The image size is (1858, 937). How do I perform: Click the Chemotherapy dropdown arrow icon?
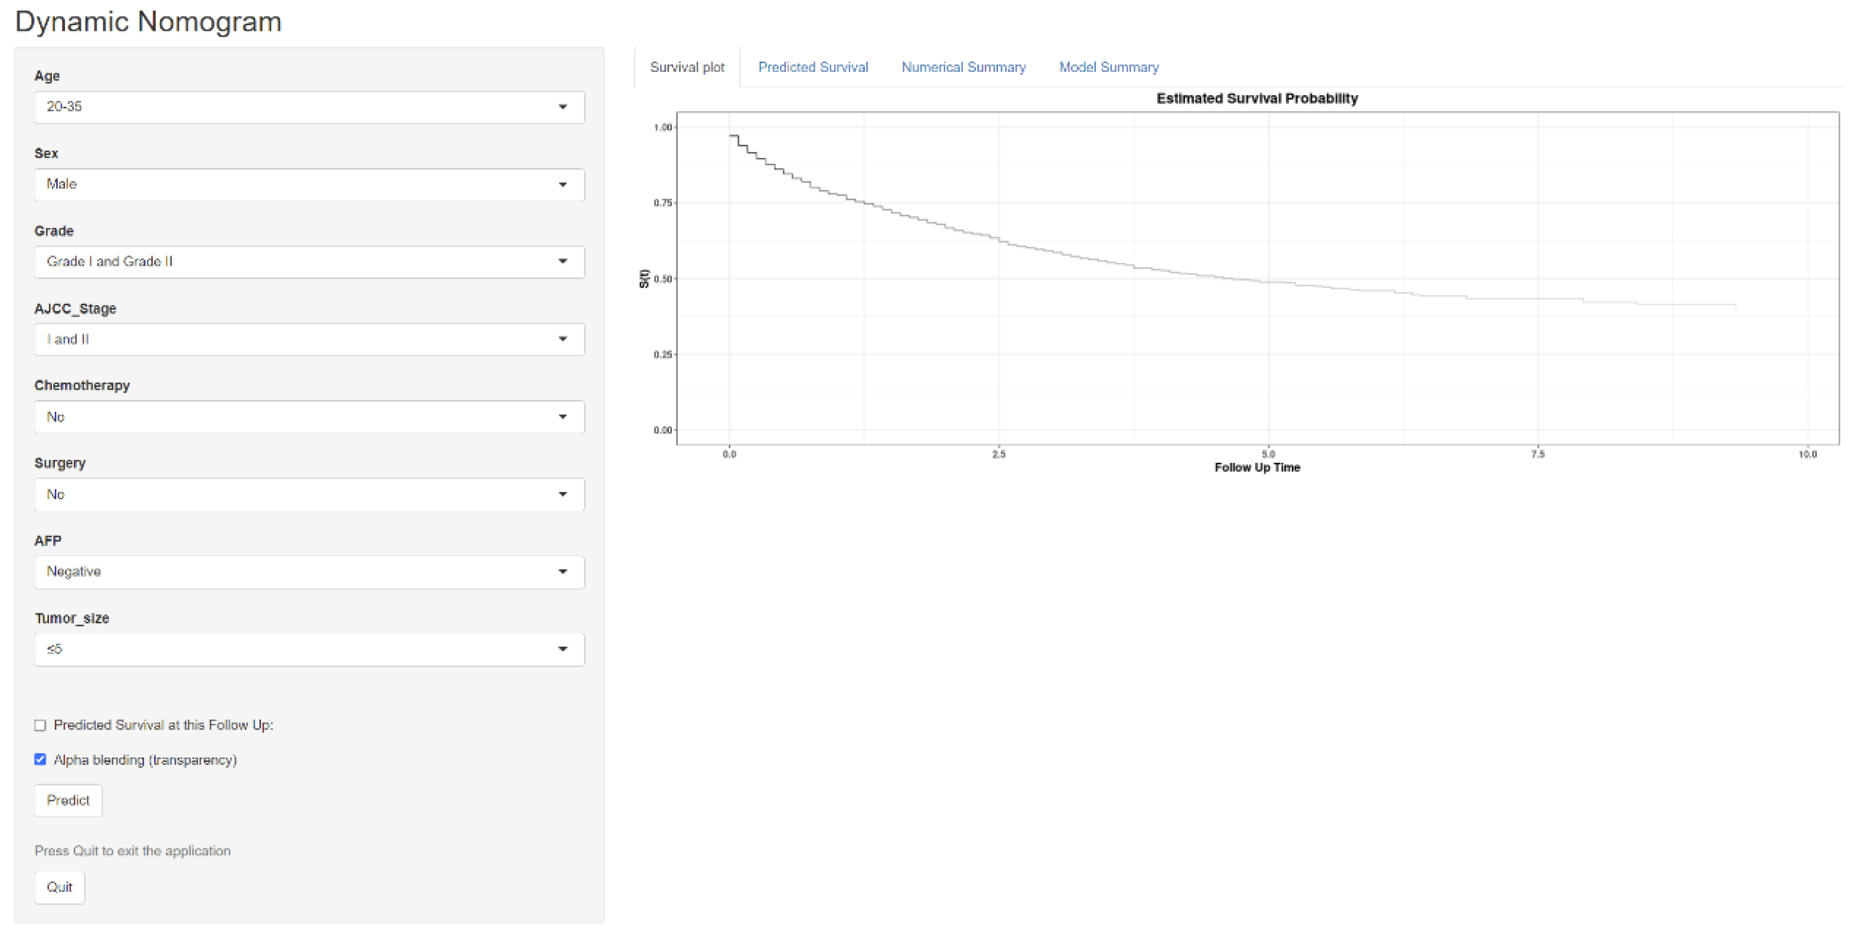562,416
